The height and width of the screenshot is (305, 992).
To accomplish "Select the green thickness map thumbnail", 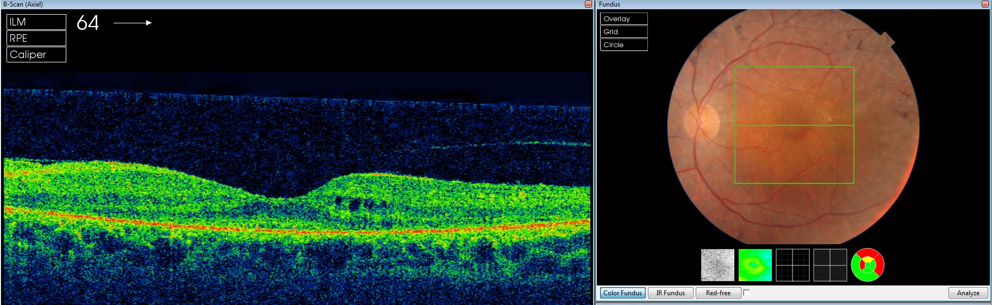I will pos(755,265).
